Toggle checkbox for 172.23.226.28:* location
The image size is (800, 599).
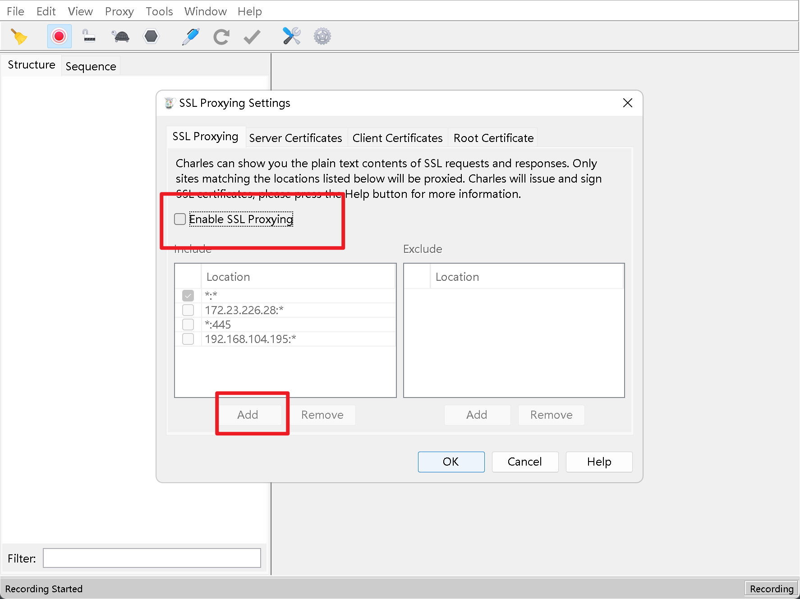188,310
